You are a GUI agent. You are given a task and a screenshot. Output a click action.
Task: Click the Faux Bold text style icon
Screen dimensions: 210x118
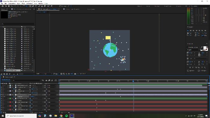pos(190,68)
